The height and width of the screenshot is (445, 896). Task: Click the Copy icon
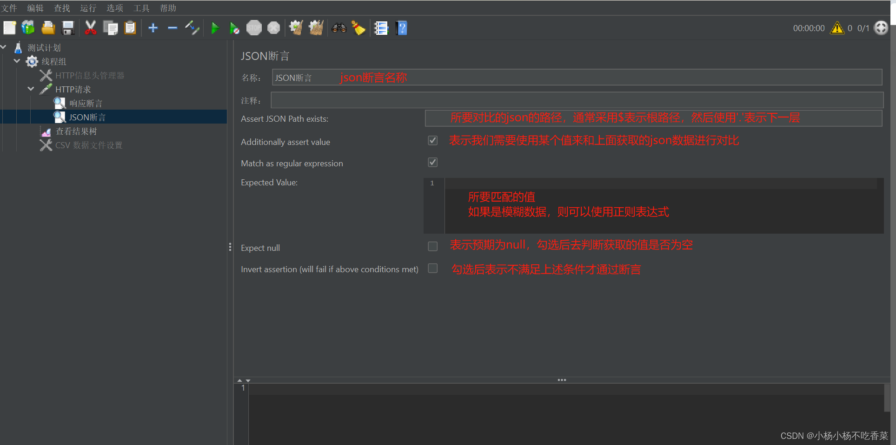click(110, 28)
